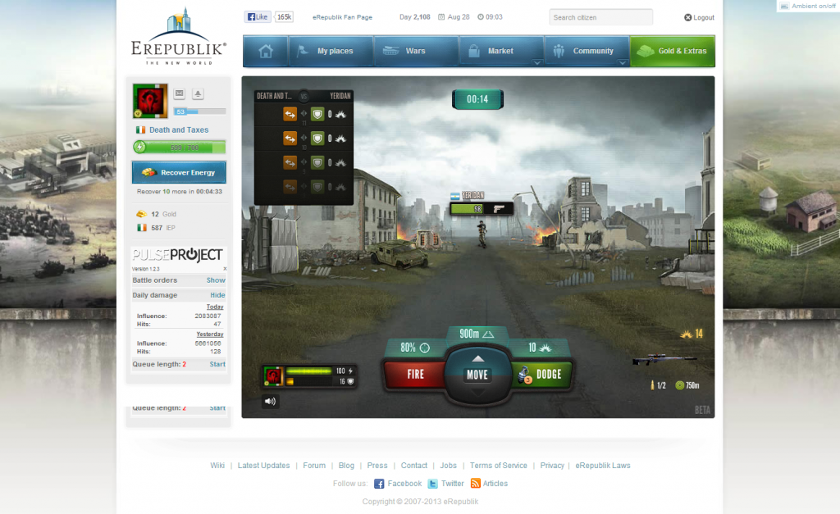Open Death and Taxes profile link
Viewport: 840px width, 514px height.
pos(179,130)
